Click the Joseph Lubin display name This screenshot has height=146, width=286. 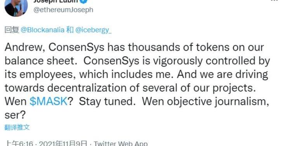(55, 1)
